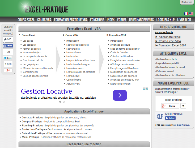Open the COURS EXCEL menu

click(x=26, y=20)
